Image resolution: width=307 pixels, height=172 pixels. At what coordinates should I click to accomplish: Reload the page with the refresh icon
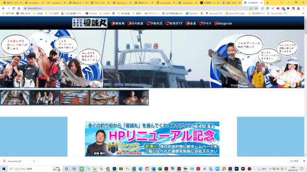13,9
